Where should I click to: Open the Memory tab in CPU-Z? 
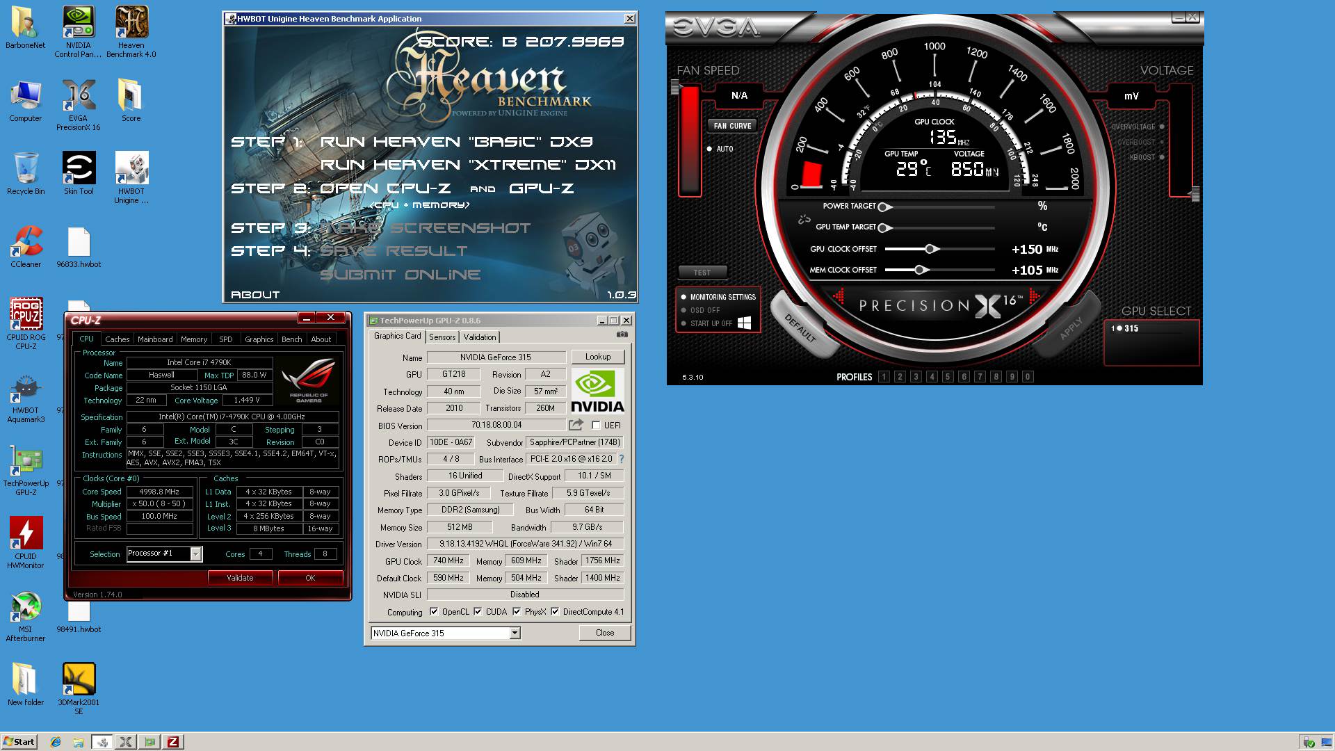pos(194,339)
